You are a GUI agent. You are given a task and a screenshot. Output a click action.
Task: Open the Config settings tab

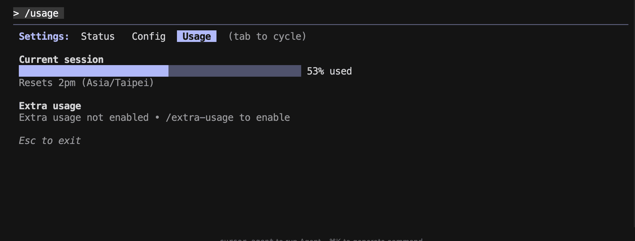click(x=148, y=36)
